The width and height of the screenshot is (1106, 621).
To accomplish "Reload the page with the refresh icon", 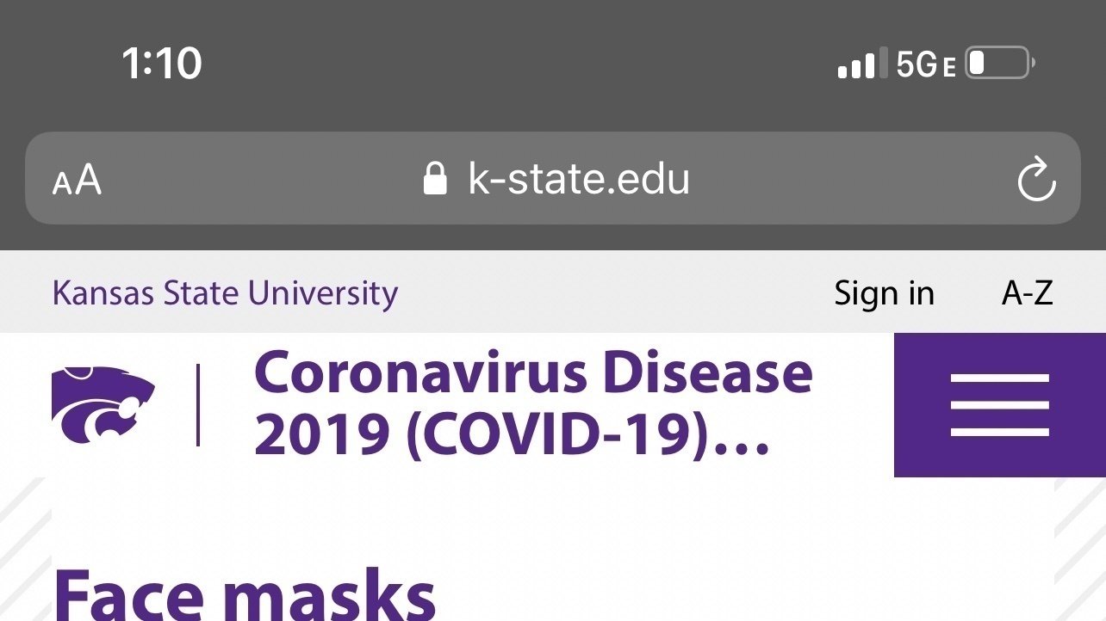I will 1037,179.
